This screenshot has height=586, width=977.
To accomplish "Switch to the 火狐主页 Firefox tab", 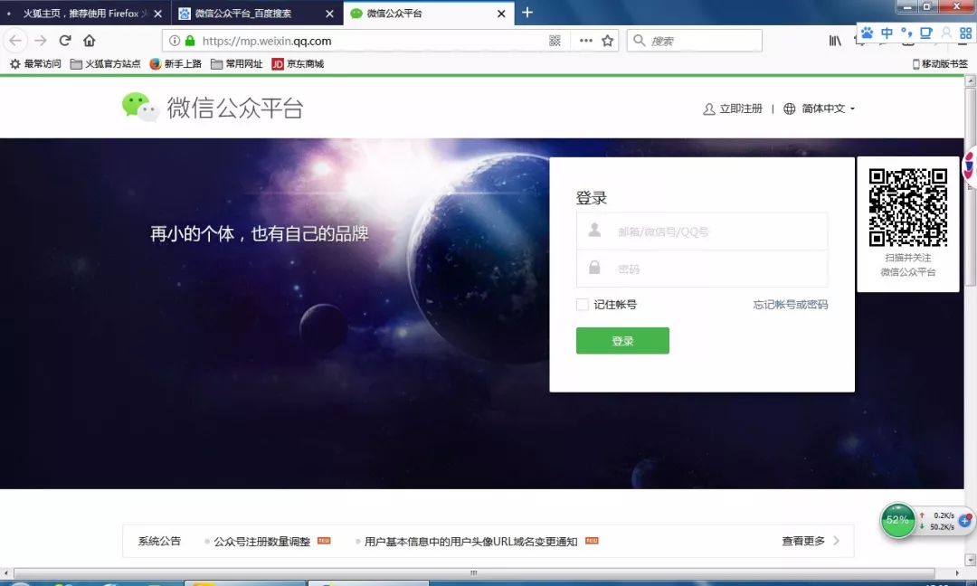I will [x=83, y=13].
